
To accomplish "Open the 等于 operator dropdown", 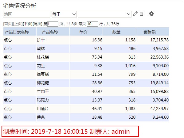I will [64, 14].
